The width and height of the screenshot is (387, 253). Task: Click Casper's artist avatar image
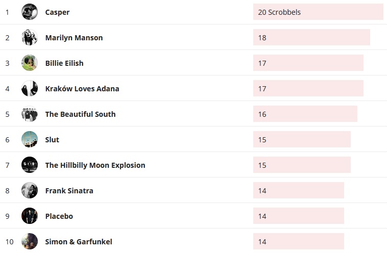(30, 12)
